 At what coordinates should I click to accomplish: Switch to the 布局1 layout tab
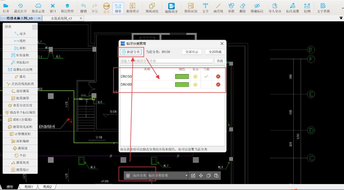[x=28, y=187]
